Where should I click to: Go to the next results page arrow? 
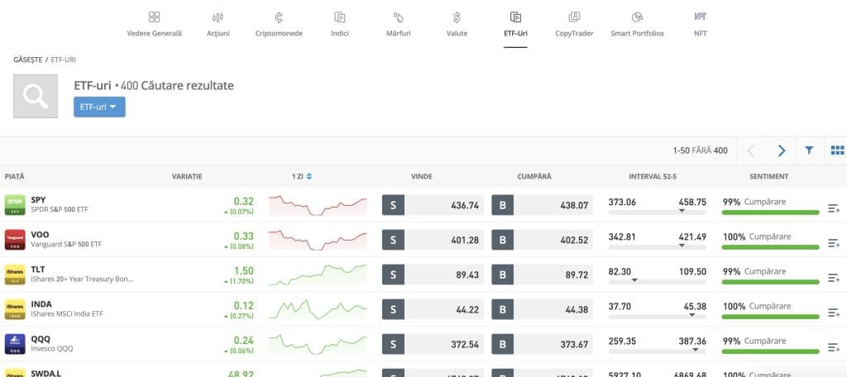tap(781, 150)
